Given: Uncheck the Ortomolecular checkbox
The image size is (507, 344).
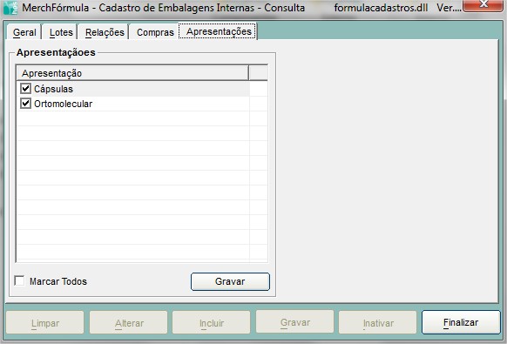Looking at the screenshot, I should [x=25, y=104].
